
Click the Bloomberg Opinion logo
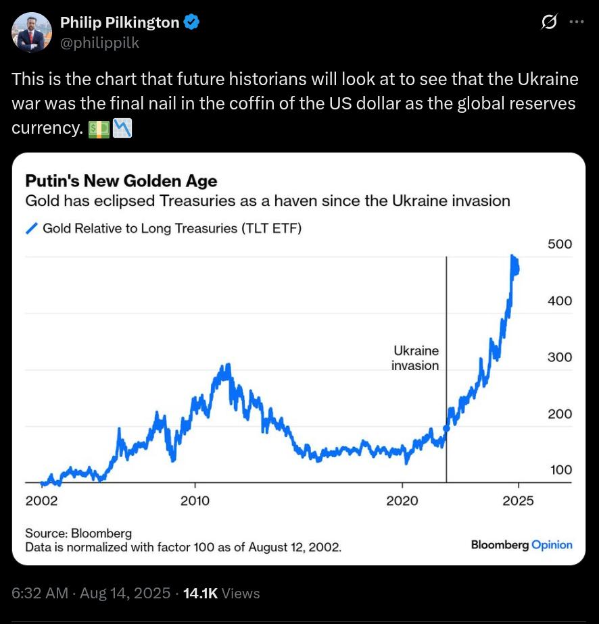tap(522, 544)
